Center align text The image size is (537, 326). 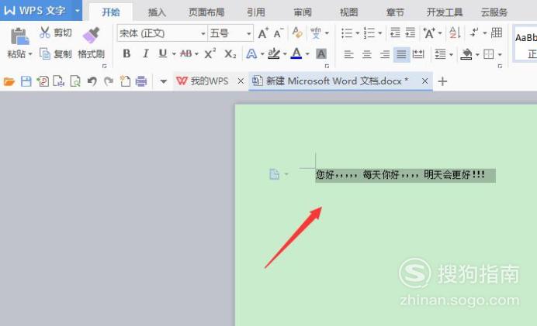coord(367,54)
